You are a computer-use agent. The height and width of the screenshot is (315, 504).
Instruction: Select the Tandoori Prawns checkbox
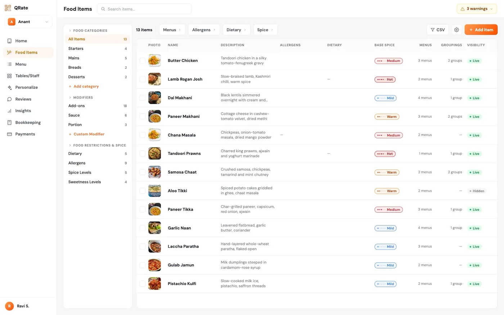point(143,154)
